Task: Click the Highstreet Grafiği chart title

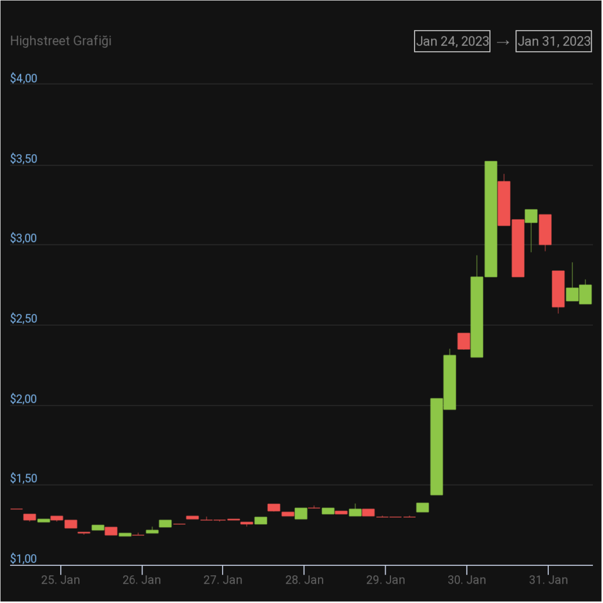Action: (61, 41)
